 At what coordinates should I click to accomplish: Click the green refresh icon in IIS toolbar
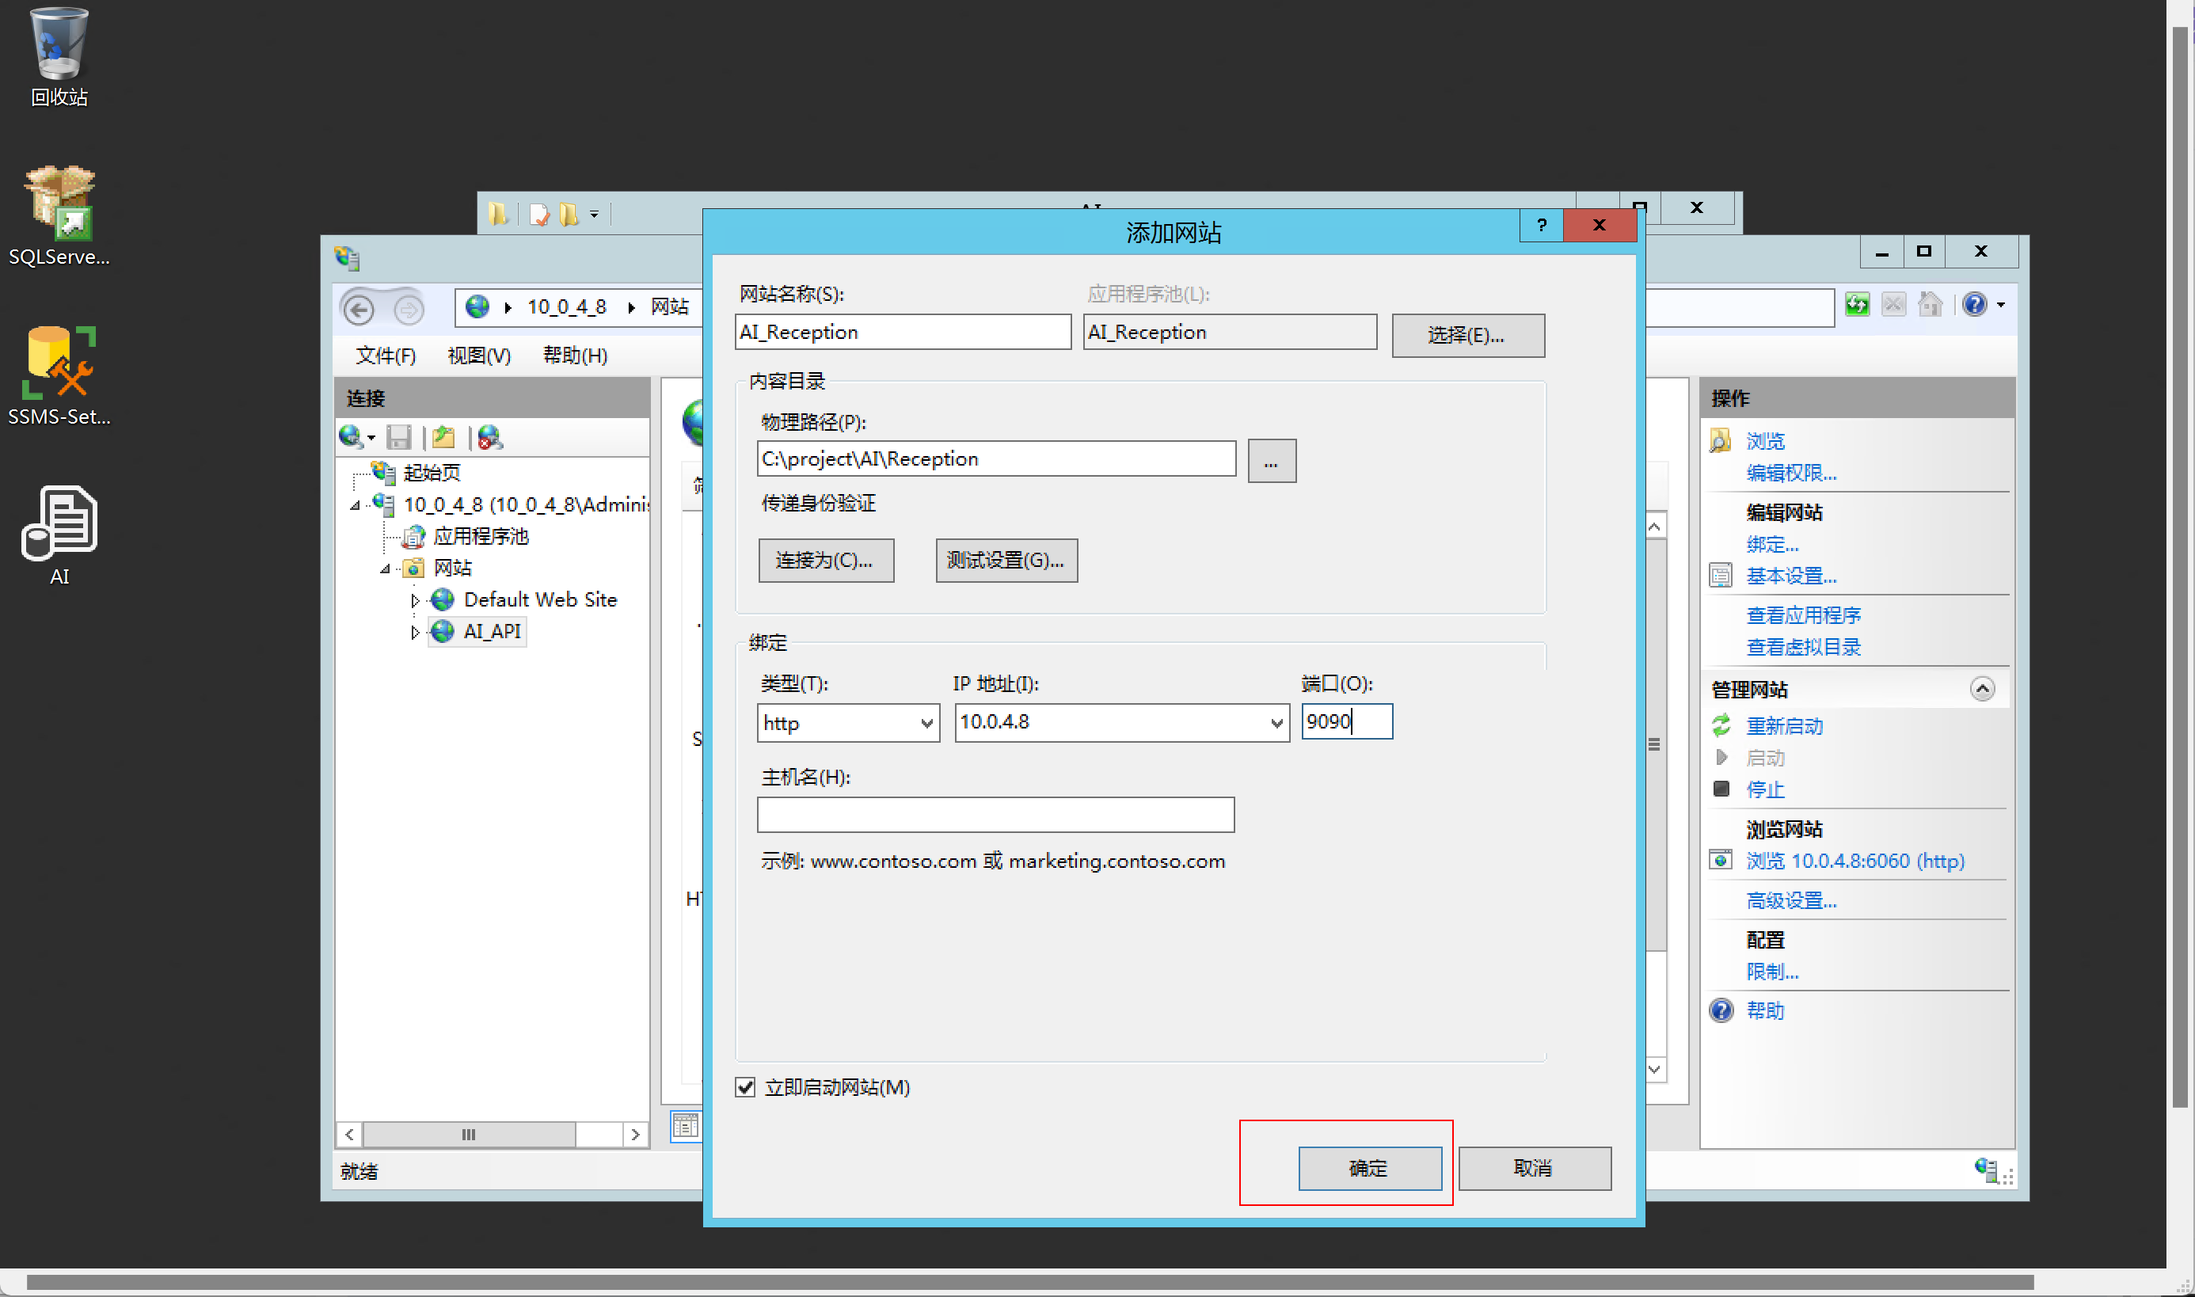pos(1858,304)
